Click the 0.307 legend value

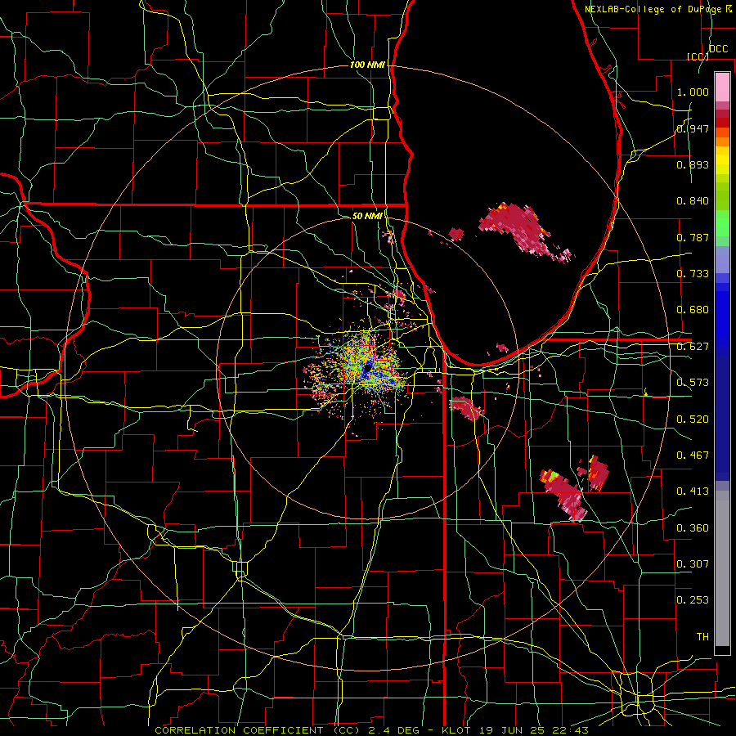693,564
